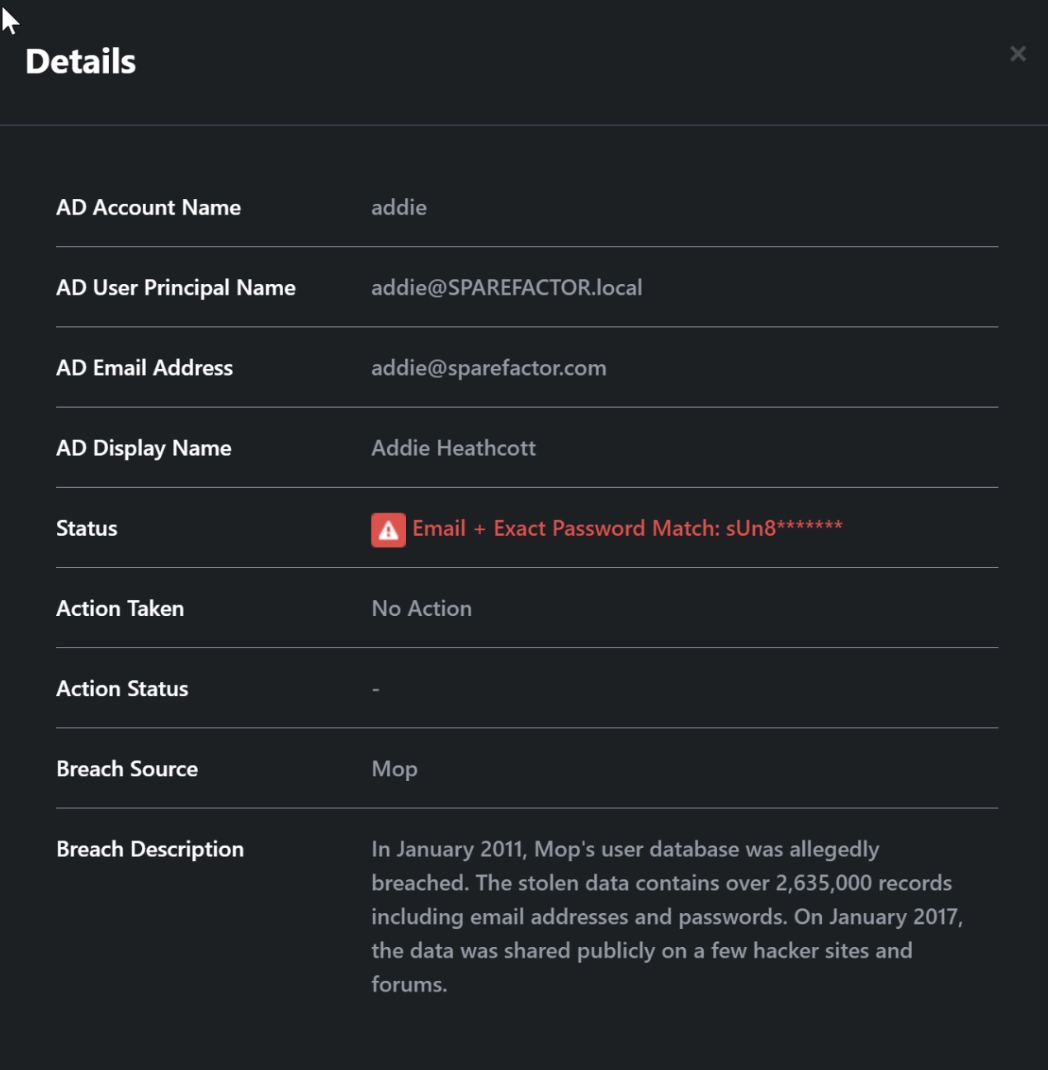Click the AD Account Name label
The height and width of the screenshot is (1070, 1048).
[x=149, y=208]
